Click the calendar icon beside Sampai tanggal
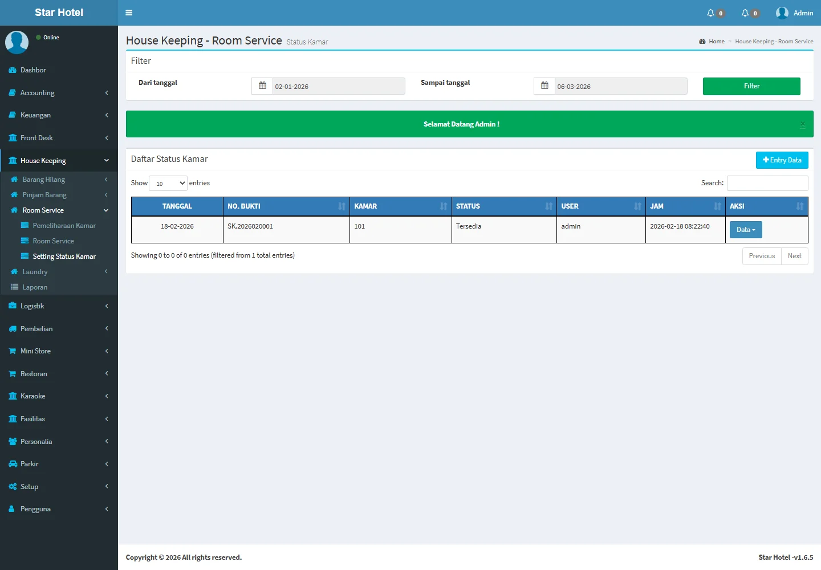821x570 pixels. coord(544,86)
